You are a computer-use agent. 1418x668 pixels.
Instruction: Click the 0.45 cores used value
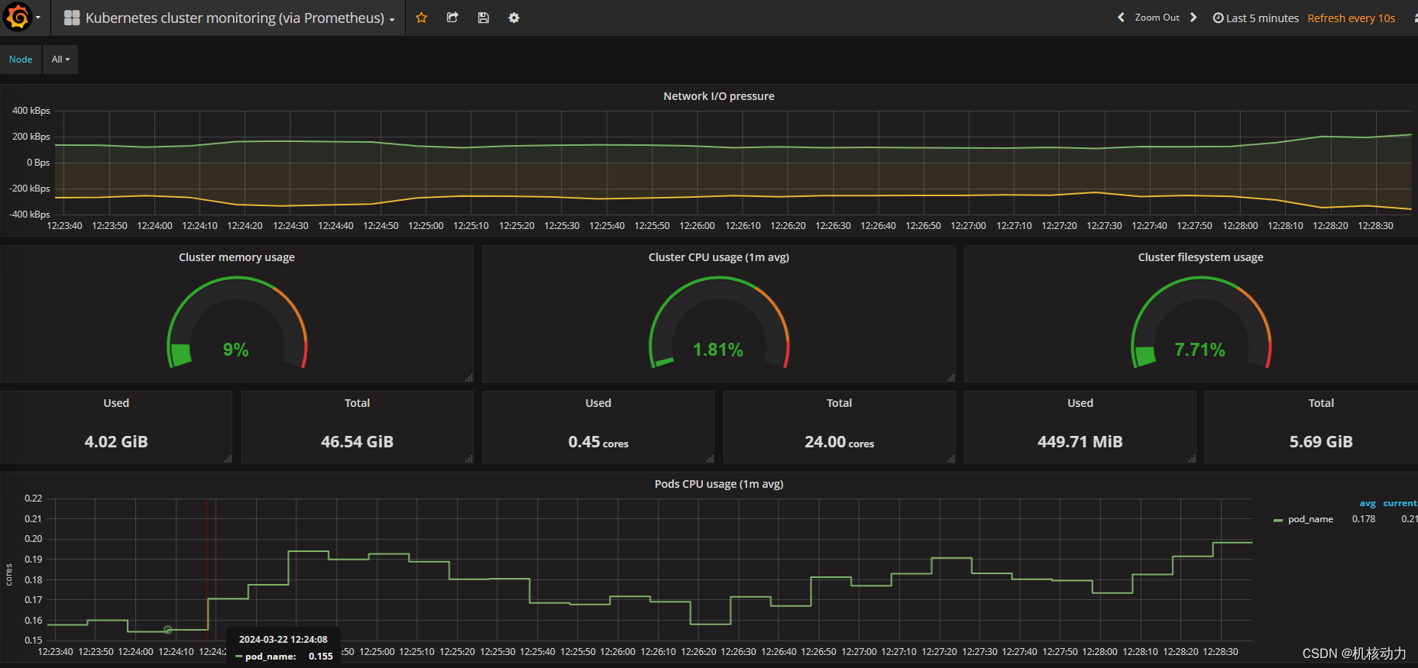(x=598, y=442)
